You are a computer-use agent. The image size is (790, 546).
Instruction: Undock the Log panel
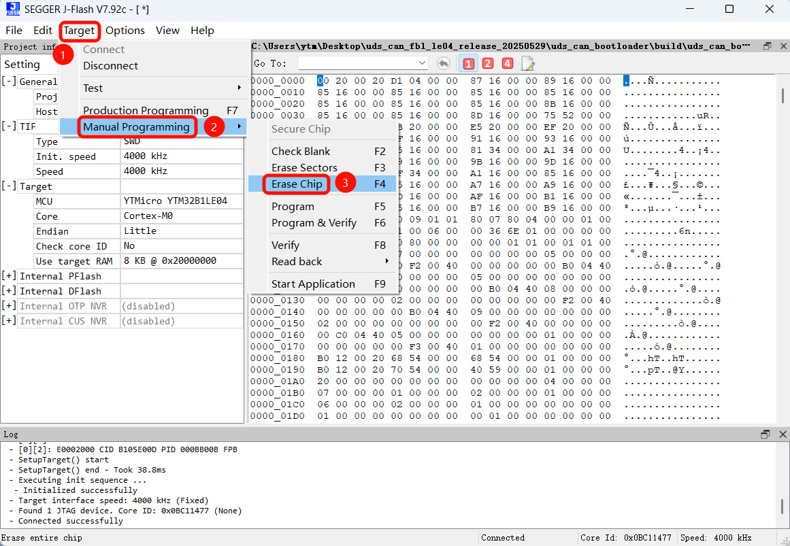click(766, 434)
